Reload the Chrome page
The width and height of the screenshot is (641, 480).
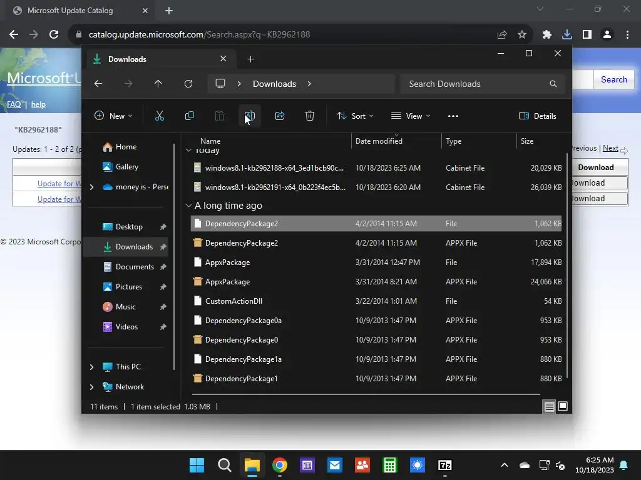[x=54, y=35]
